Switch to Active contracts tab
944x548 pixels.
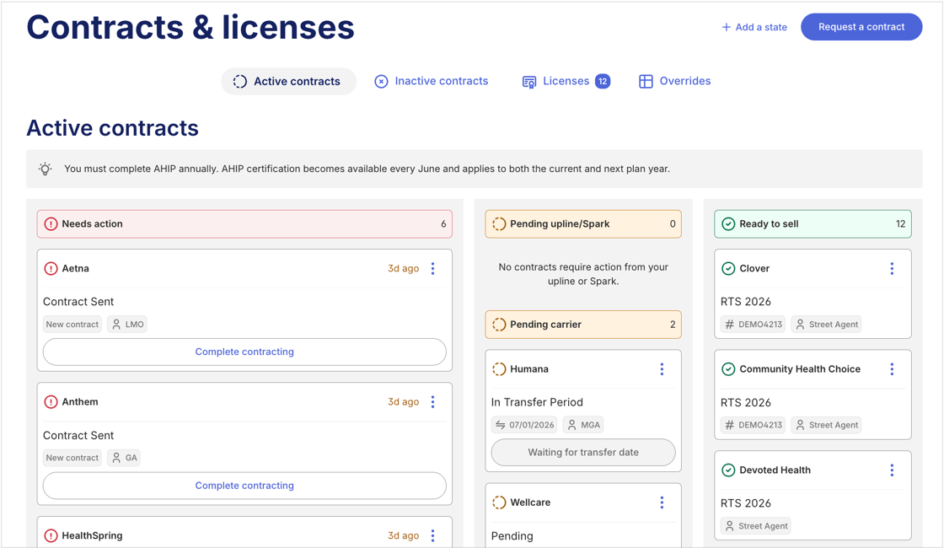288,81
